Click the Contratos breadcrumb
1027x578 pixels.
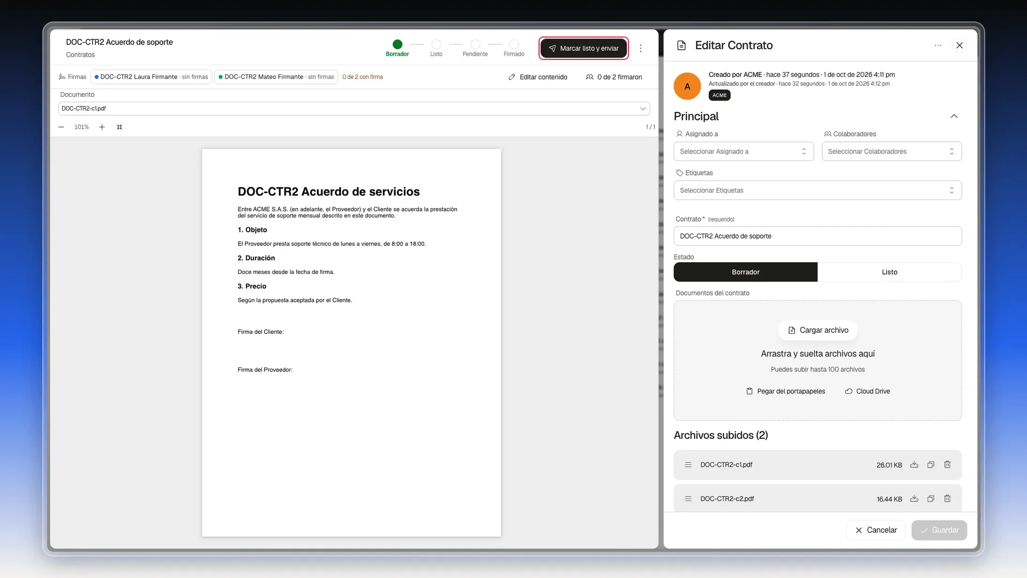pos(80,55)
